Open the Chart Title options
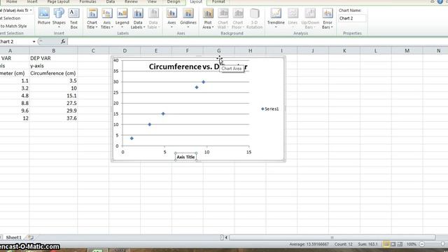 pos(92,18)
